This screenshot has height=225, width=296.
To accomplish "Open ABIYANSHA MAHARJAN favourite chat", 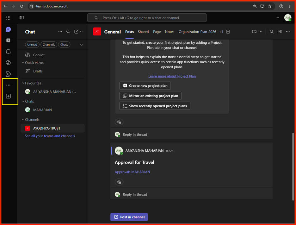I will click(x=52, y=92).
